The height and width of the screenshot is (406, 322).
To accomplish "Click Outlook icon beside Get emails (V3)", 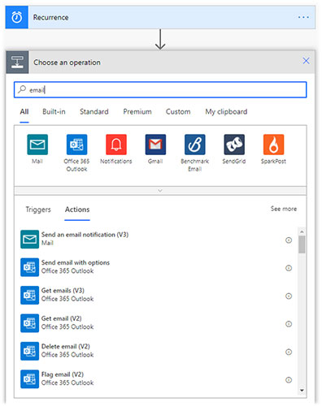I will click(29, 295).
